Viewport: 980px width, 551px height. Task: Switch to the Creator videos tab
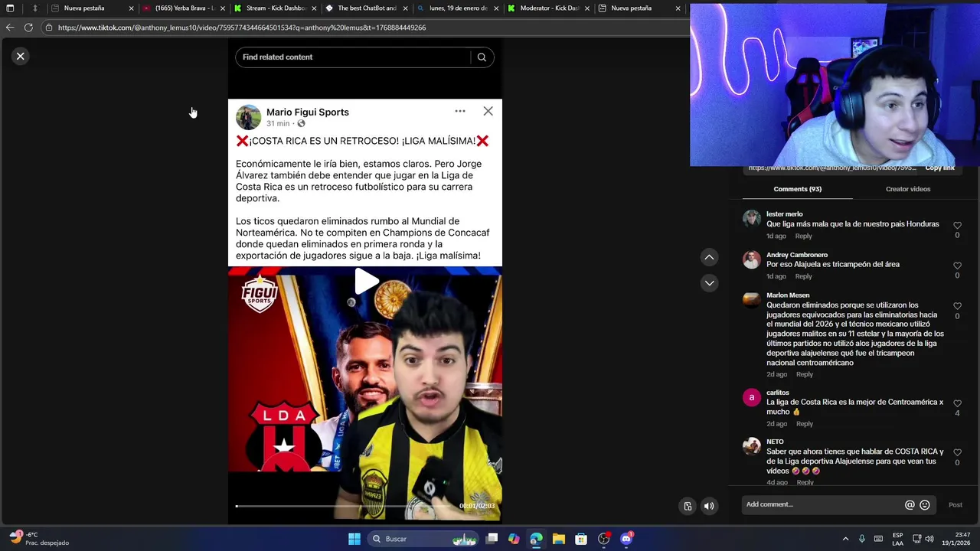[x=908, y=189]
